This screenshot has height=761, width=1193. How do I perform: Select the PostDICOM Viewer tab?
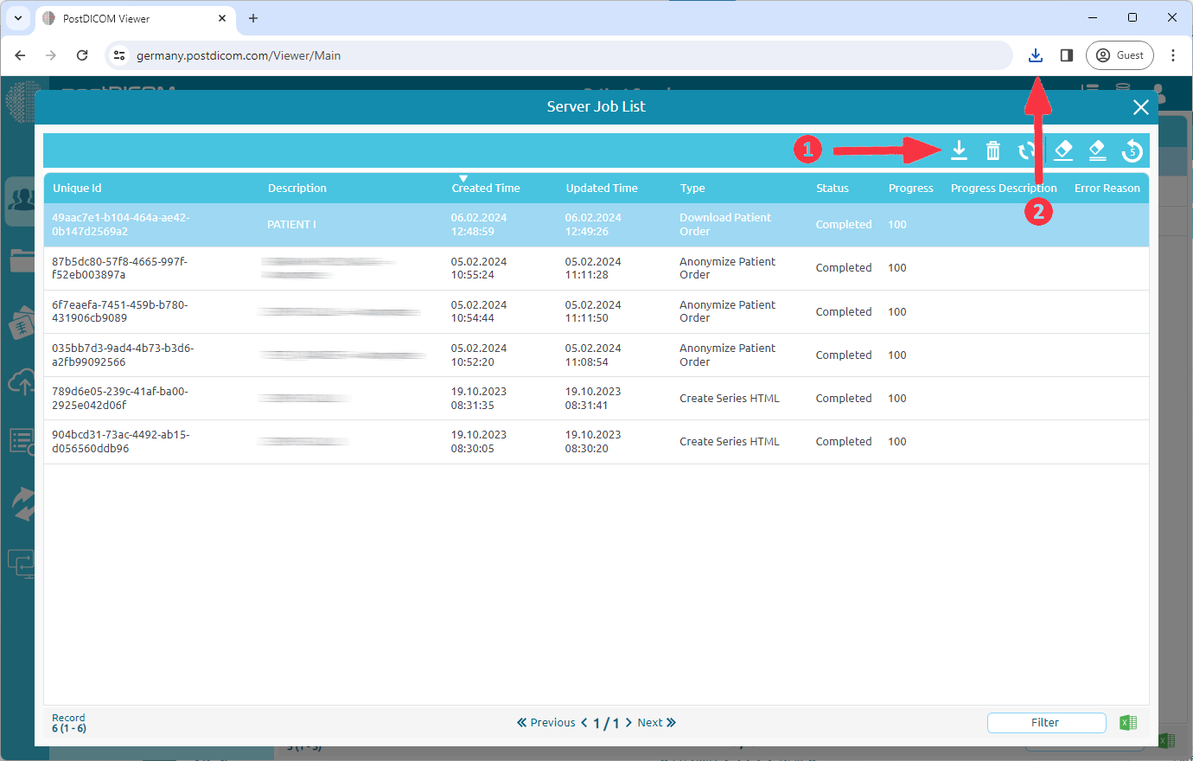point(130,18)
